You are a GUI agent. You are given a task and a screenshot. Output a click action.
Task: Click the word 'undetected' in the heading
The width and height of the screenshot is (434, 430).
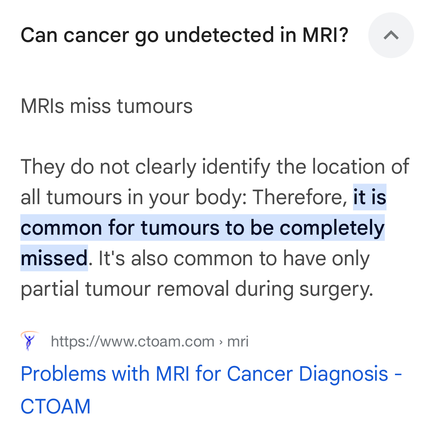pyautogui.click(x=219, y=35)
